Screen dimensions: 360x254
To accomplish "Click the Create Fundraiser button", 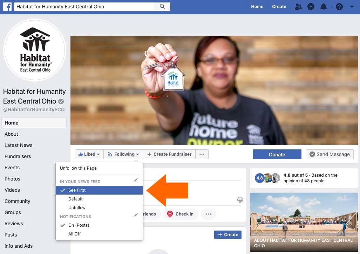I will (x=169, y=154).
